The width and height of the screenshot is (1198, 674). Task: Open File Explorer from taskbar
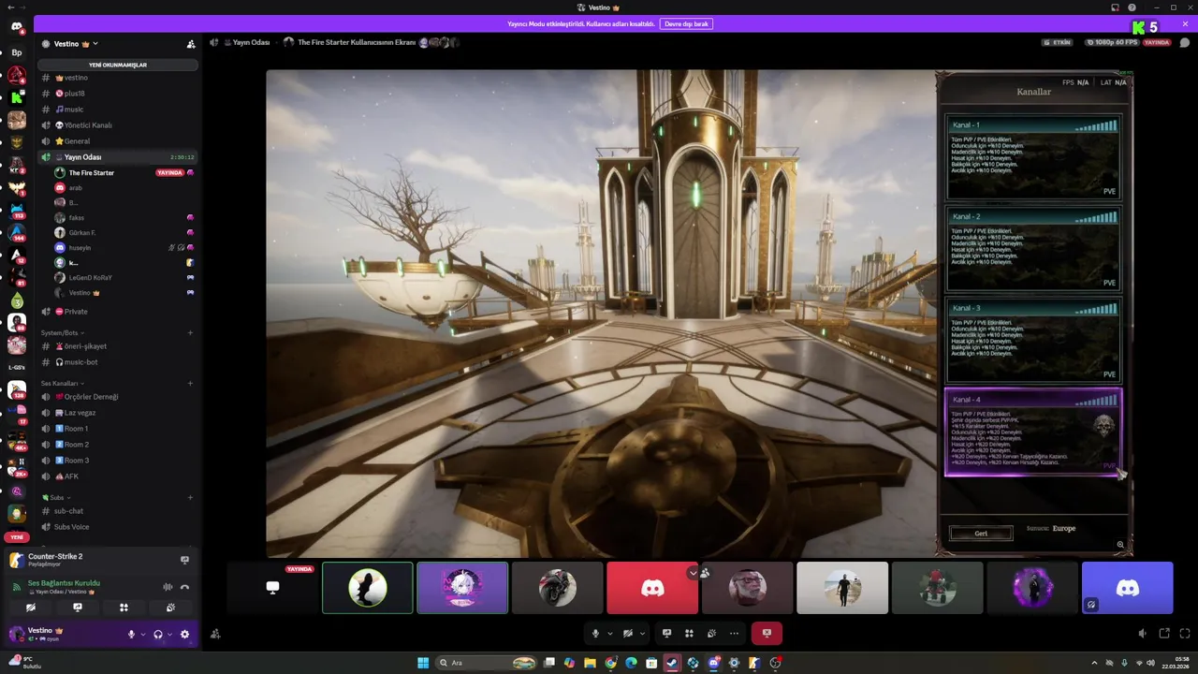click(590, 663)
